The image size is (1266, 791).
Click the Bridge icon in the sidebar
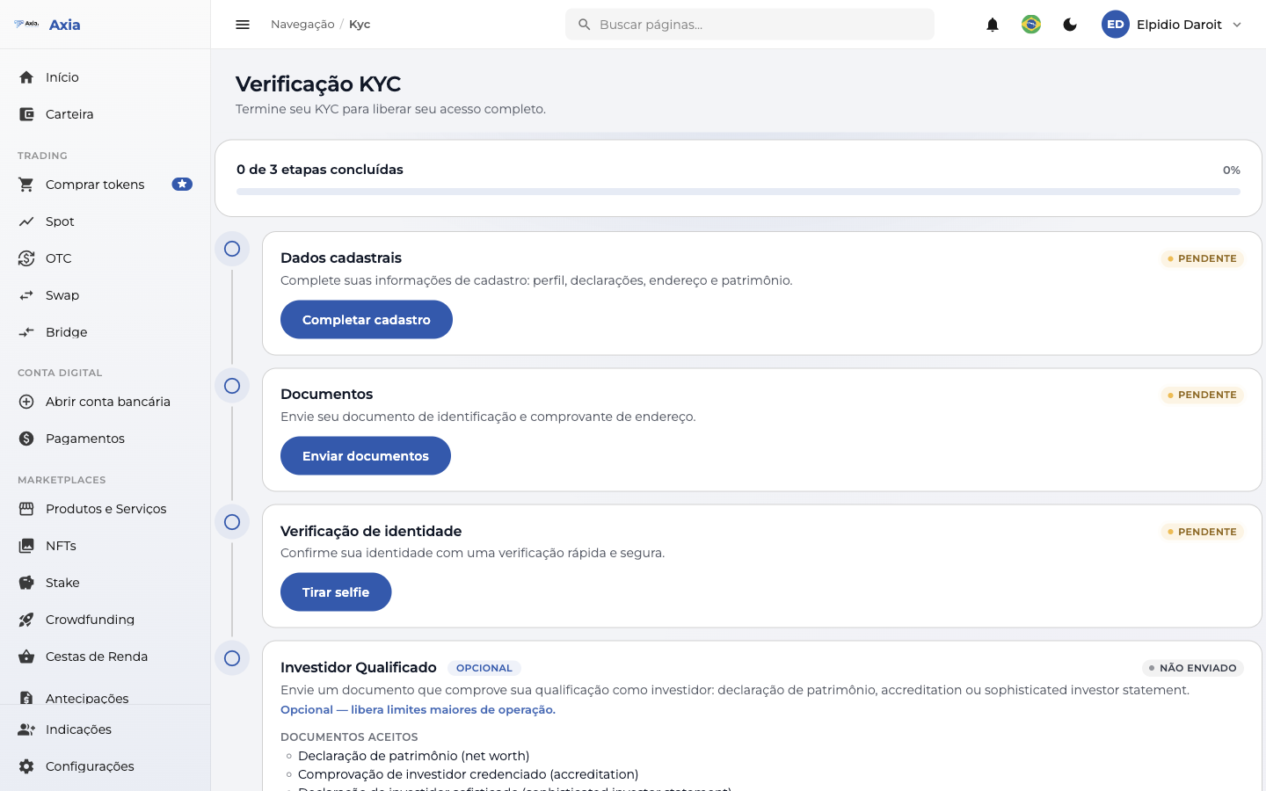tap(26, 332)
